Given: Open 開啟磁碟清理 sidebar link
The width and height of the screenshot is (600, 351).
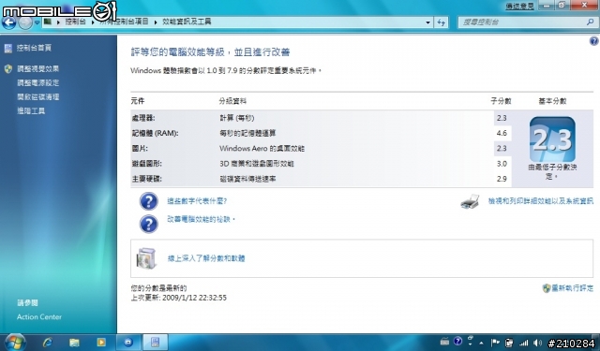Looking at the screenshot, I should click(37, 97).
